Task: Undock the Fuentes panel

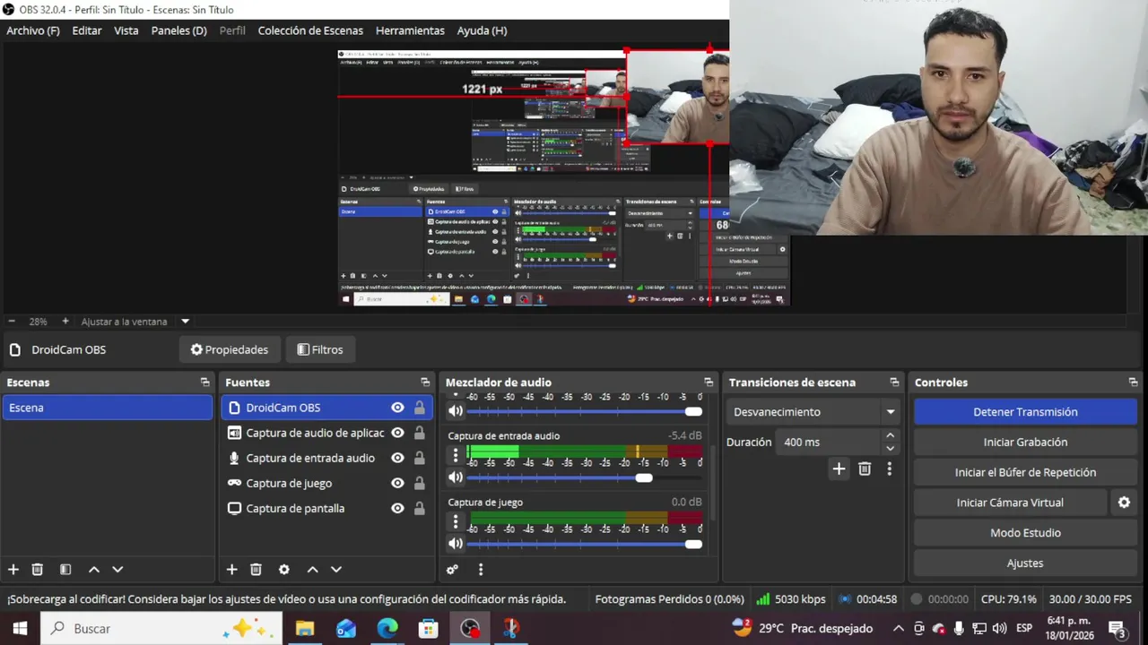Action: (425, 383)
